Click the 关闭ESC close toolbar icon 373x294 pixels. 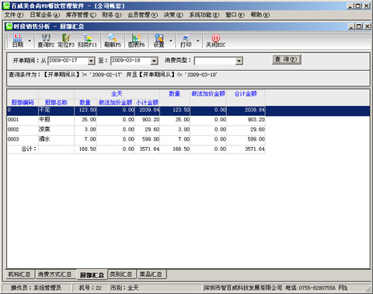coord(215,40)
